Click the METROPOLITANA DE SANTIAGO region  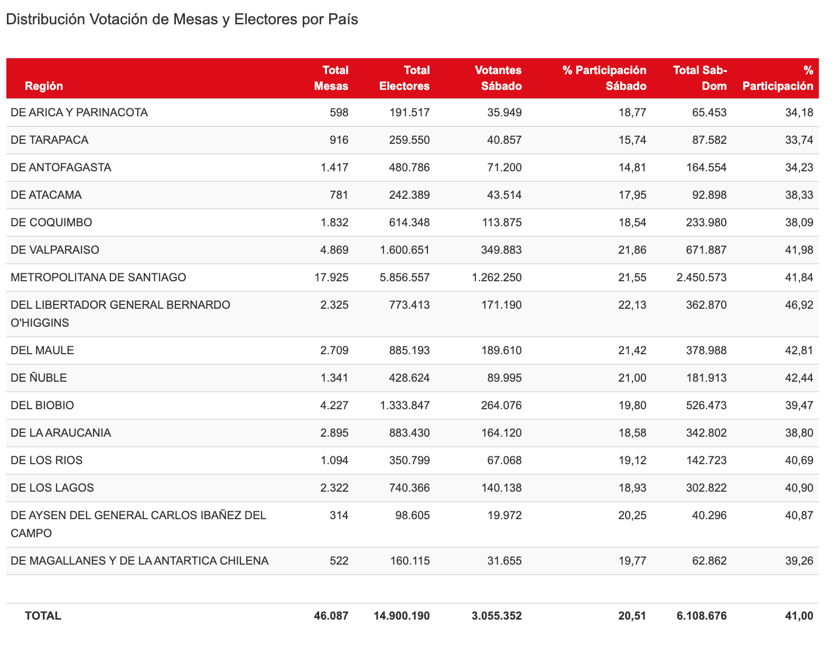[x=98, y=278]
